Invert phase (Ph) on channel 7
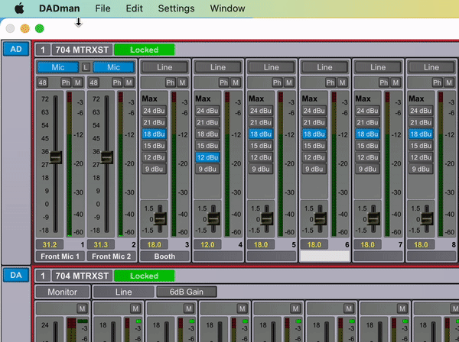 384,82
